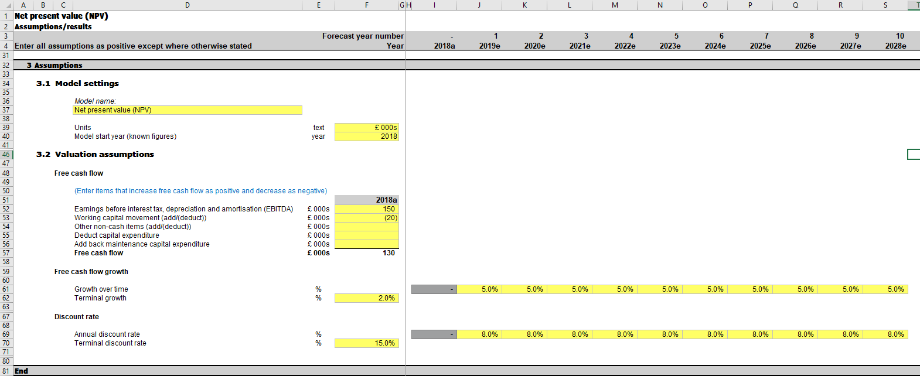Click the 2023e annual discount rate 8.0% cell
The image size is (920, 376).
tap(660, 334)
